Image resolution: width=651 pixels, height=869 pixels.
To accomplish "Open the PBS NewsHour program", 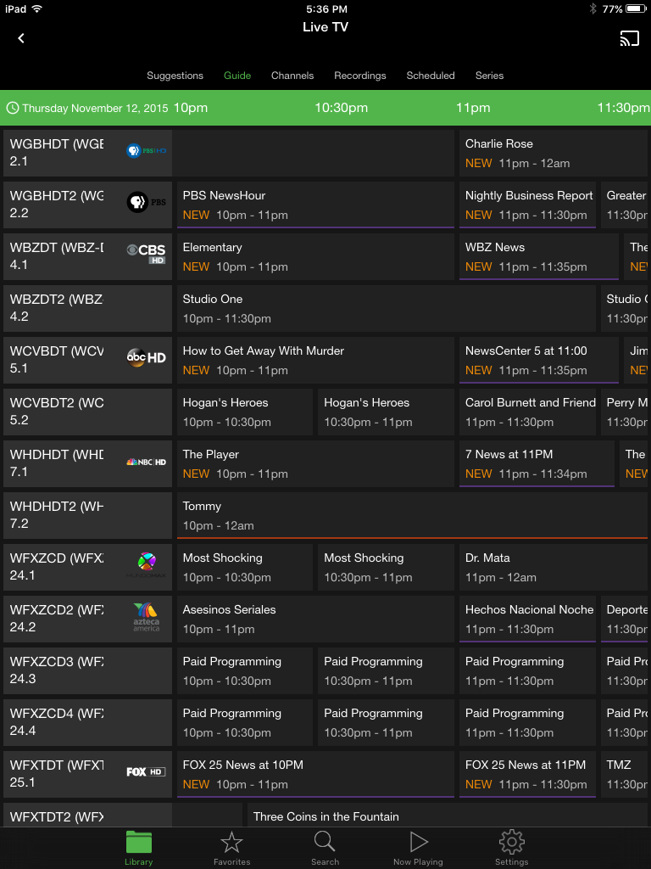I will tap(315, 205).
